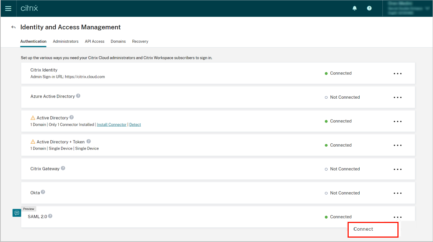Click the 'Only 1 Connector Installed' text
The image size is (433, 242).
tap(71, 124)
